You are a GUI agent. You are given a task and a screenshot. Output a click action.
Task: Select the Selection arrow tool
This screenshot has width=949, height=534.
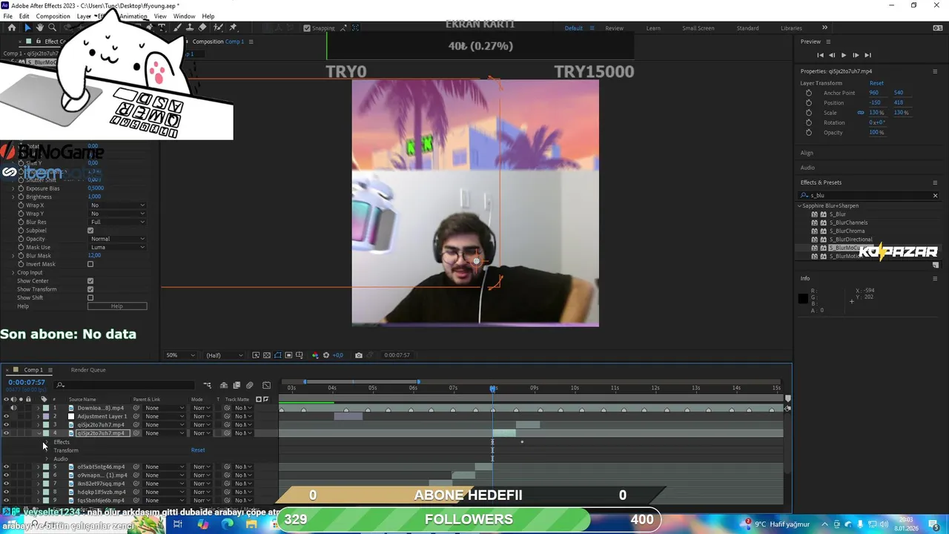pyautogui.click(x=27, y=27)
